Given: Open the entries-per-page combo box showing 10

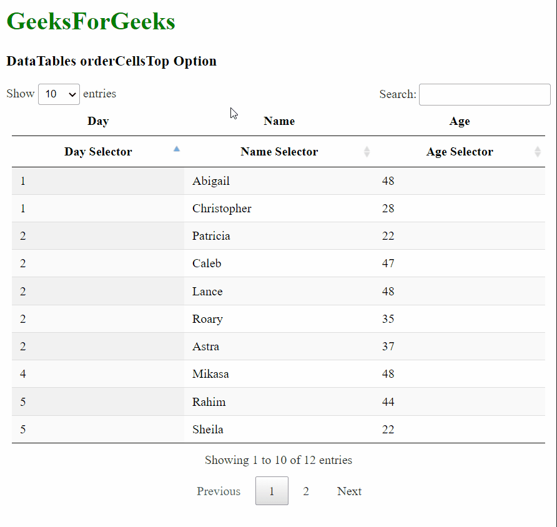Looking at the screenshot, I should 59,94.
